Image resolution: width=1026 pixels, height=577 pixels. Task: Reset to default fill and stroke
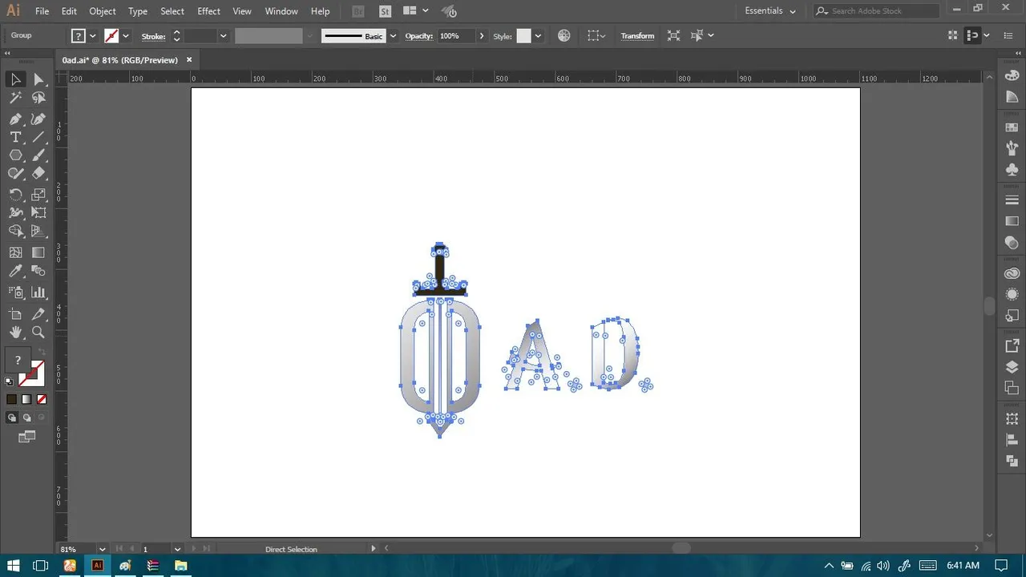10,381
